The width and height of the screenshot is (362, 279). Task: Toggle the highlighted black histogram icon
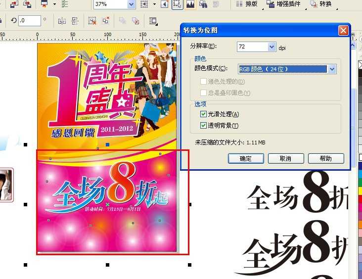tap(190, 4)
